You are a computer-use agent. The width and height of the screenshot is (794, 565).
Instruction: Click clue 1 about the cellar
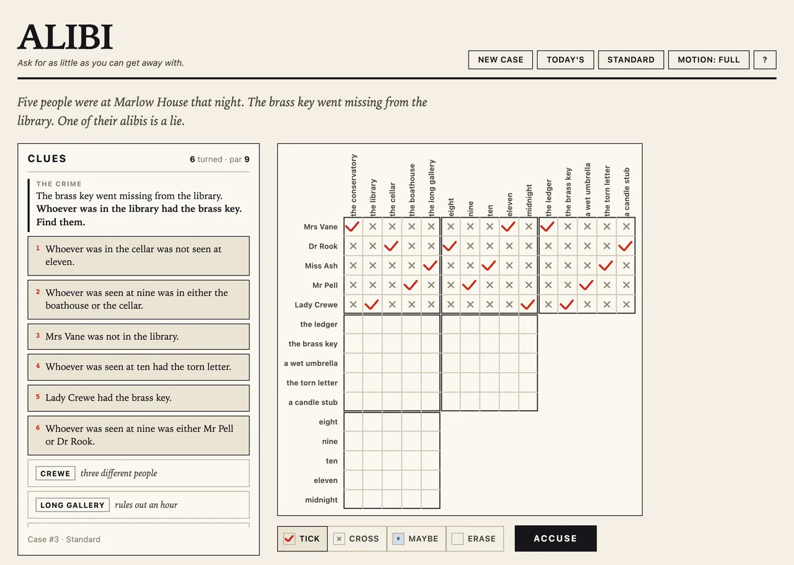[138, 256]
